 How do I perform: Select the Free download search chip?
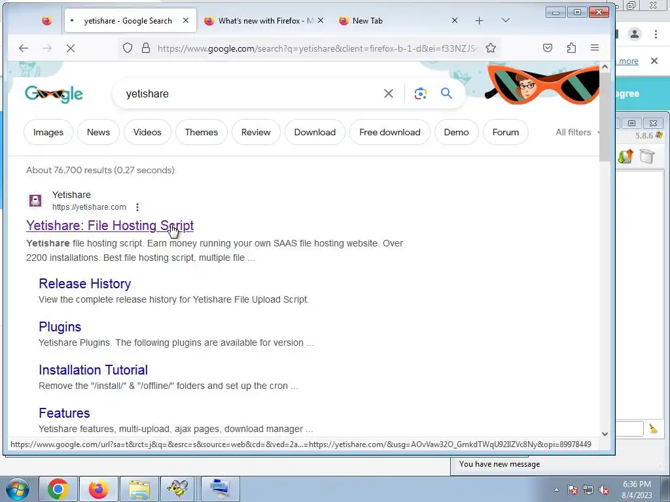(390, 132)
